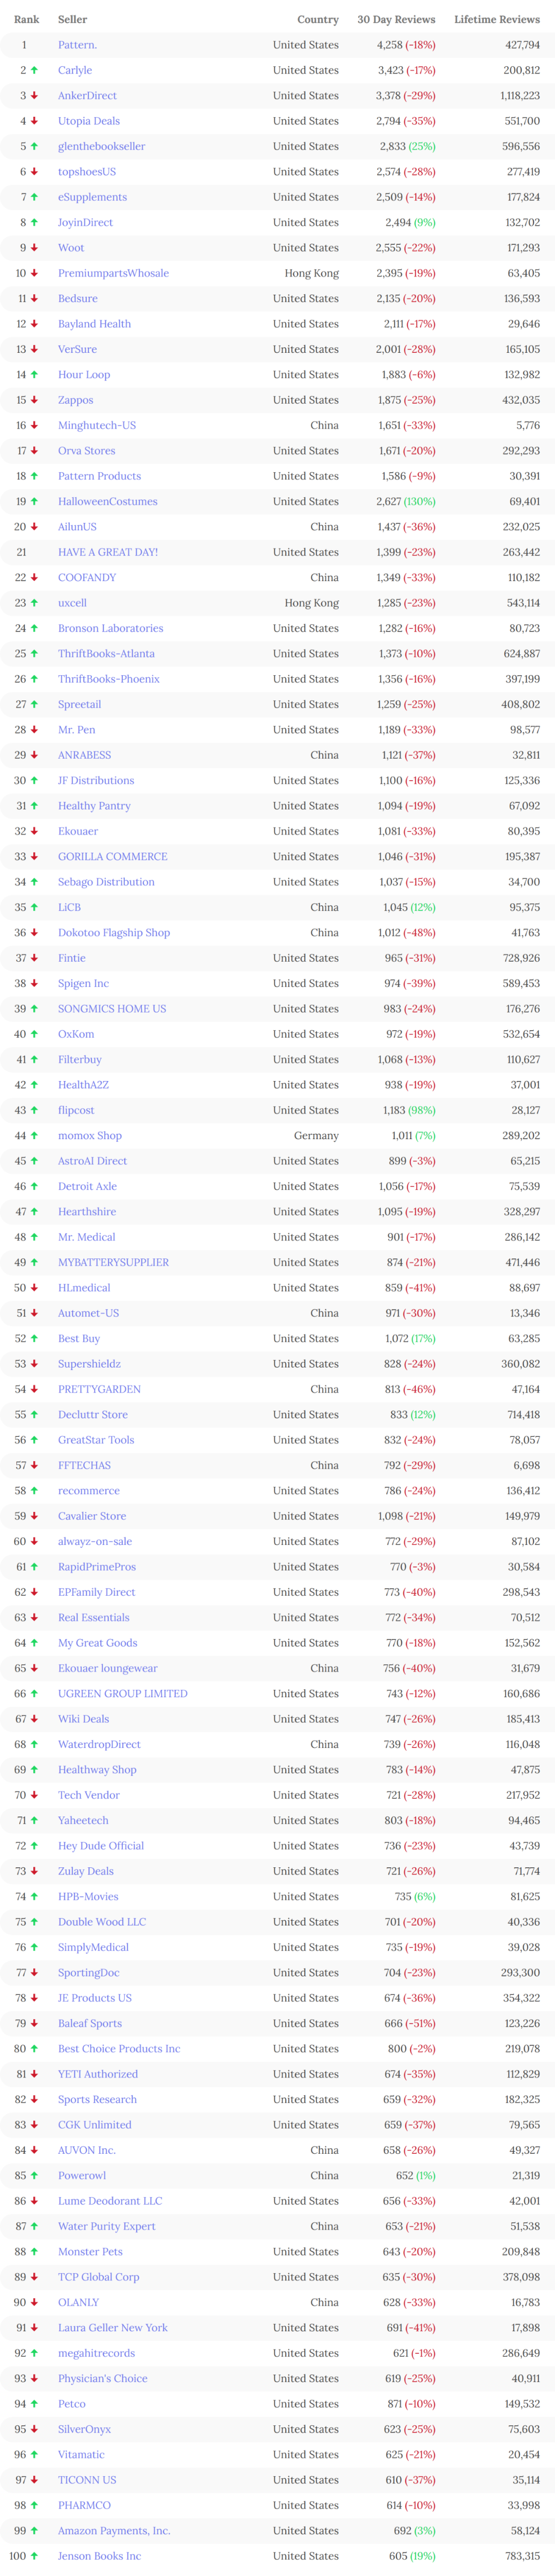Open Zappos seller page

pos(75,400)
